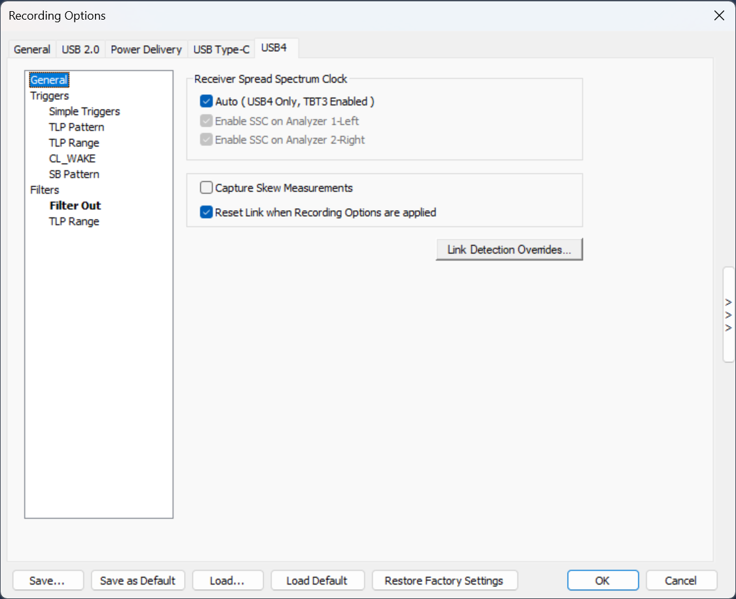Select TLP Range under Filters
Image resolution: width=736 pixels, height=599 pixels.
click(74, 221)
